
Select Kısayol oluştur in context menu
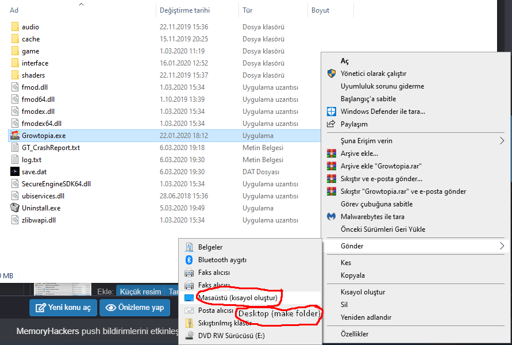(x=363, y=292)
